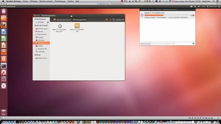
Task: Open LibreOffice Impress from the launcher
Action: click(4, 45)
